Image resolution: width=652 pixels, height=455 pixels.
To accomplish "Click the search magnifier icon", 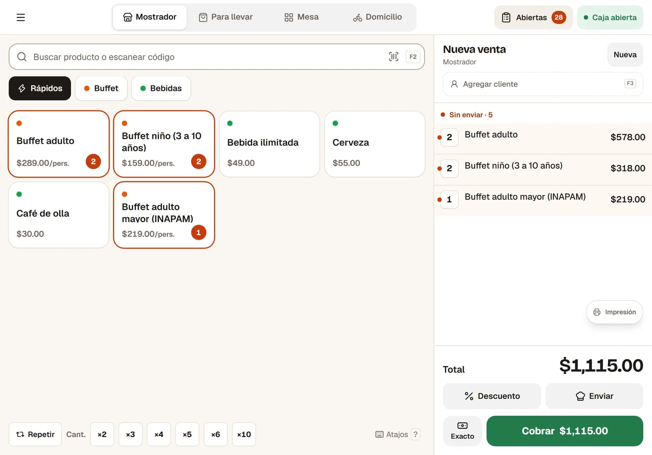I will pos(22,57).
